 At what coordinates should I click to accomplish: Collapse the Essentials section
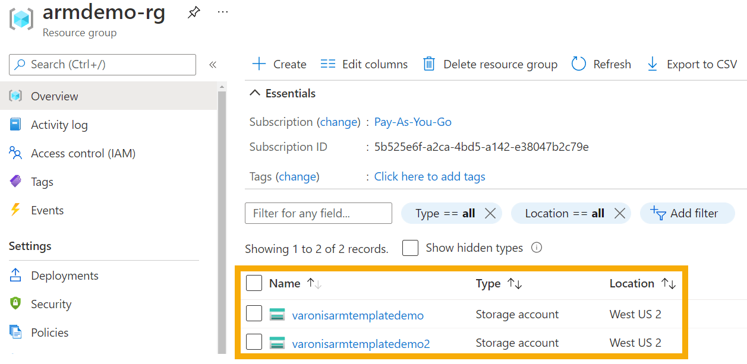[x=255, y=93]
